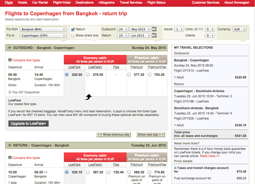Open the Hotels menu item
Image resolution: width=255 pixels, height=184 pixels.
[22, 2]
